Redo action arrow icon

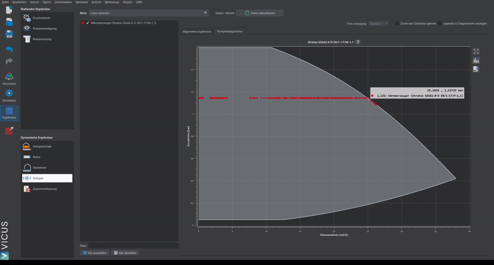click(x=9, y=61)
